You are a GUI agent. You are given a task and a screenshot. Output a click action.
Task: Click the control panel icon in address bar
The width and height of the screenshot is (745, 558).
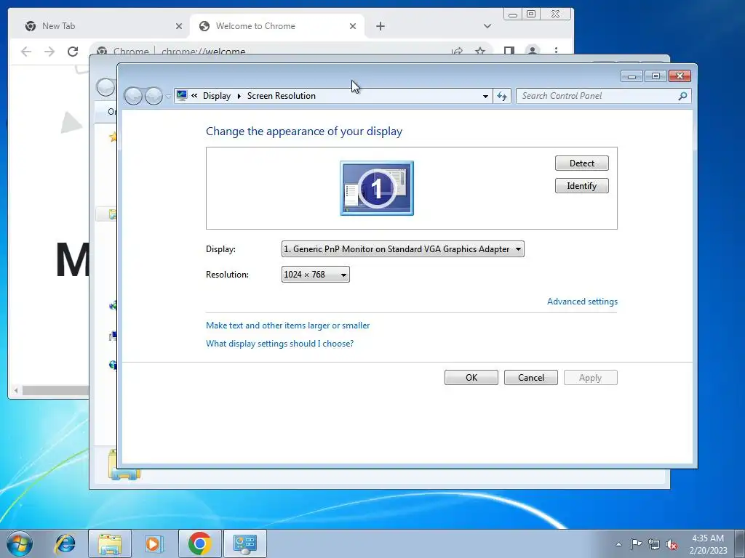(x=181, y=96)
